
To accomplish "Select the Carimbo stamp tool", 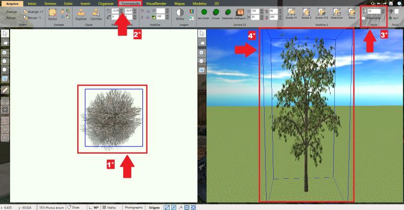I will [97, 12].
